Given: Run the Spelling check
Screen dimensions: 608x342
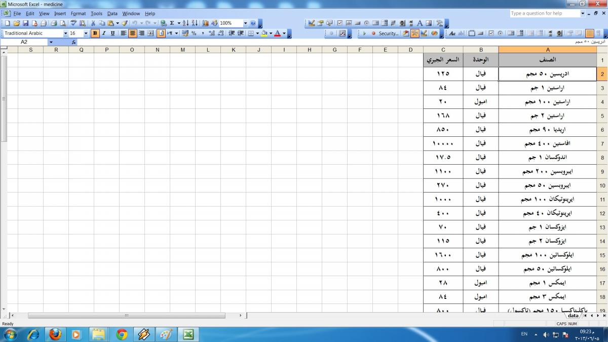Looking at the screenshot, I should 73,23.
